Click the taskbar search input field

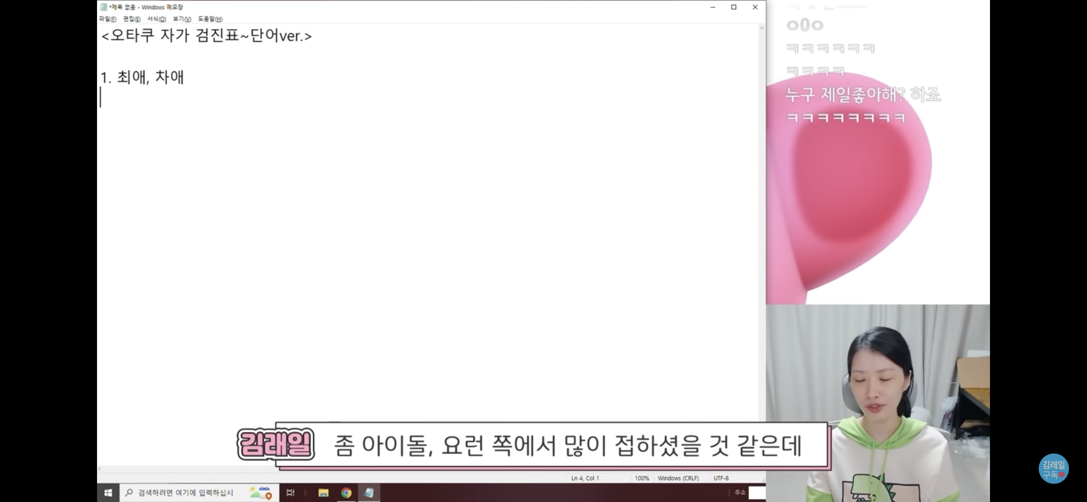pyautogui.click(x=185, y=493)
